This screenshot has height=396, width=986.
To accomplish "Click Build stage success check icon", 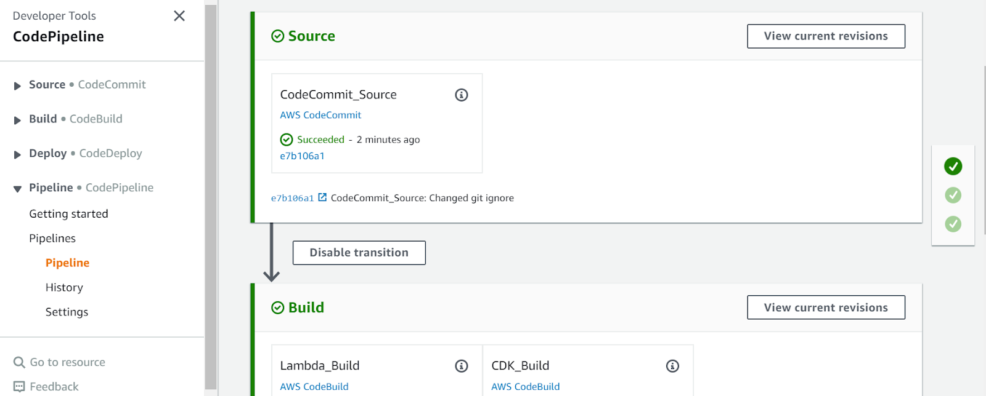I will [278, 307].
